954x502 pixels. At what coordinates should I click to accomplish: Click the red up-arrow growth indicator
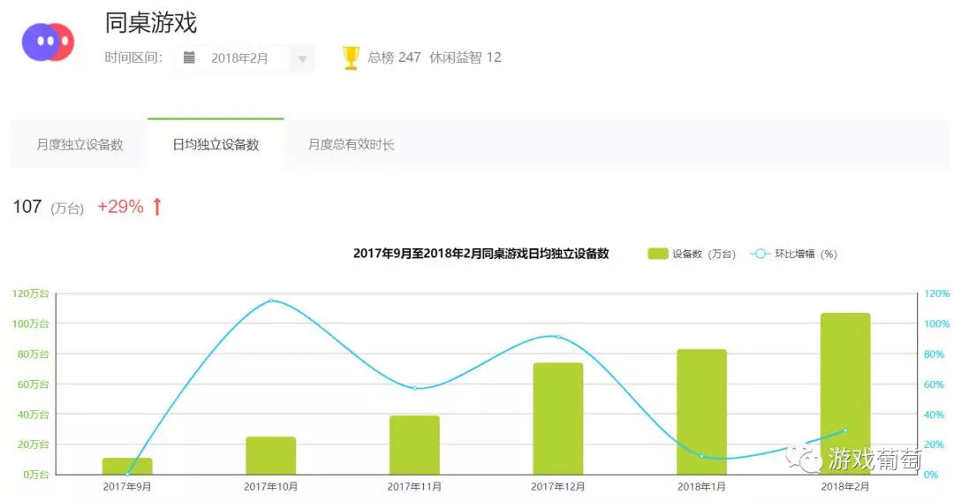157,207
